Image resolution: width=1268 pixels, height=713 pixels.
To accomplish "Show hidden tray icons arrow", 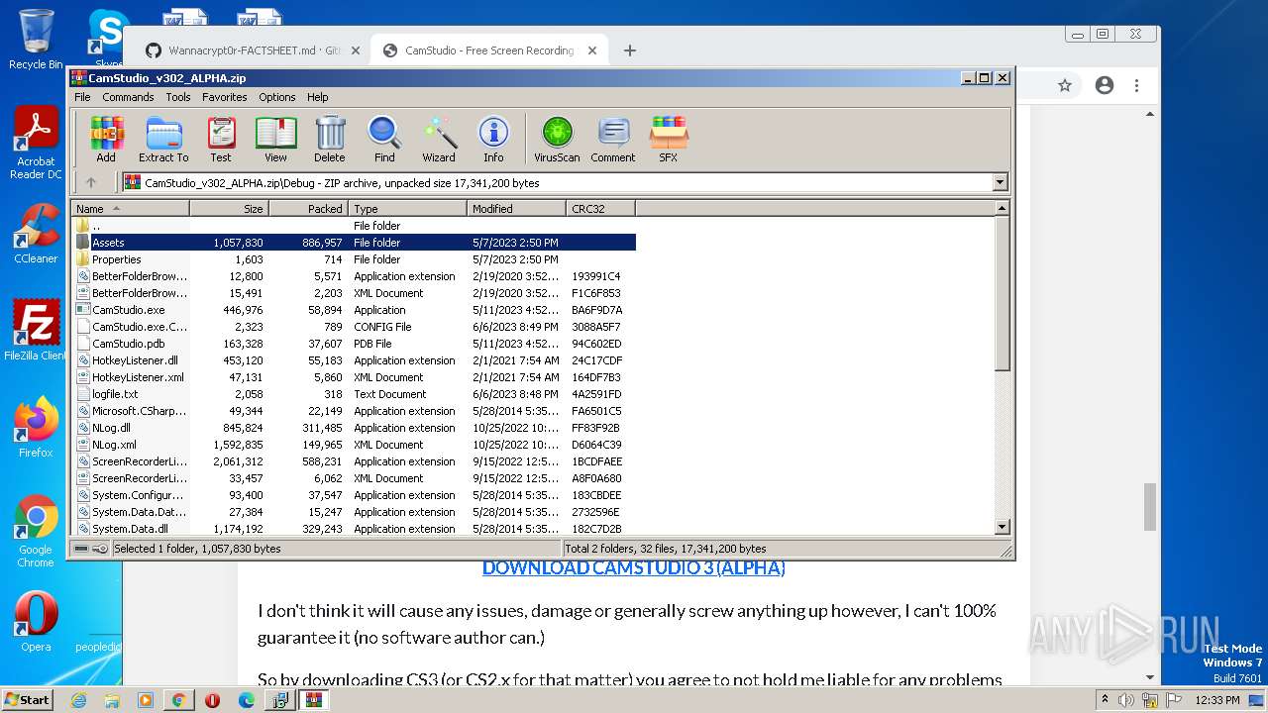I will (x=1105, y=700).
